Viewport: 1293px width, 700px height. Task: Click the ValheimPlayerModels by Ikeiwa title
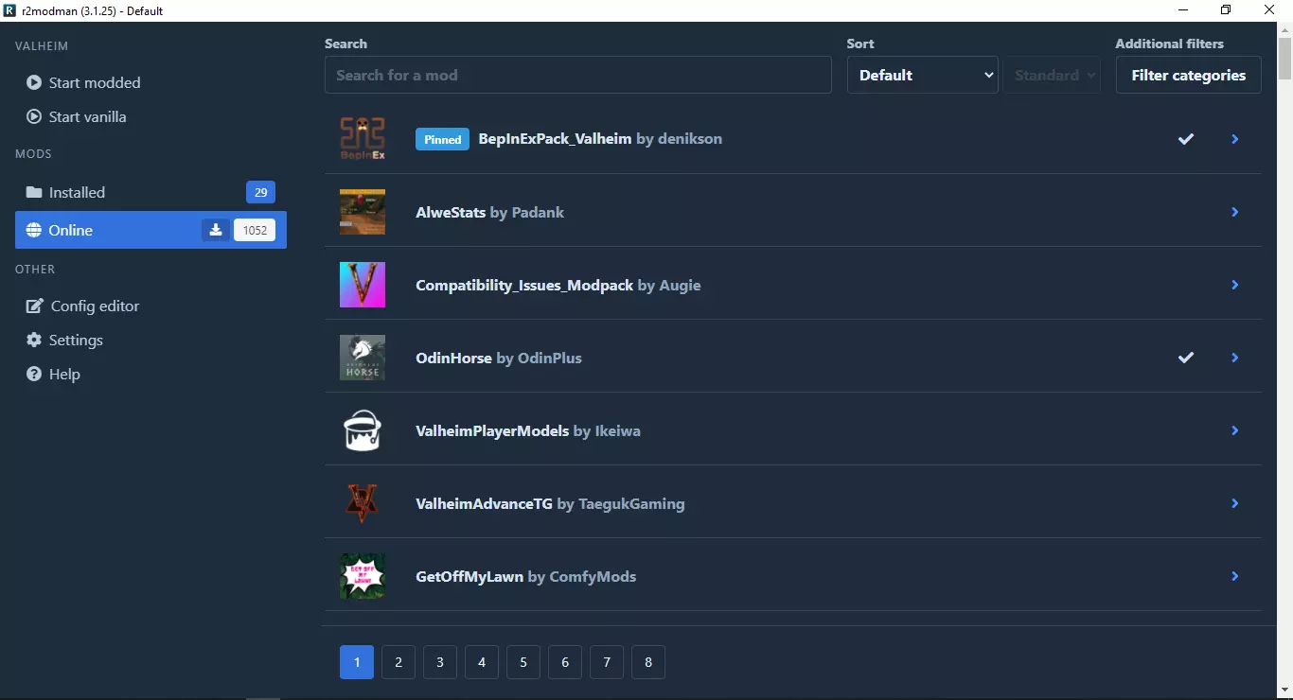[x=528, y=430]
